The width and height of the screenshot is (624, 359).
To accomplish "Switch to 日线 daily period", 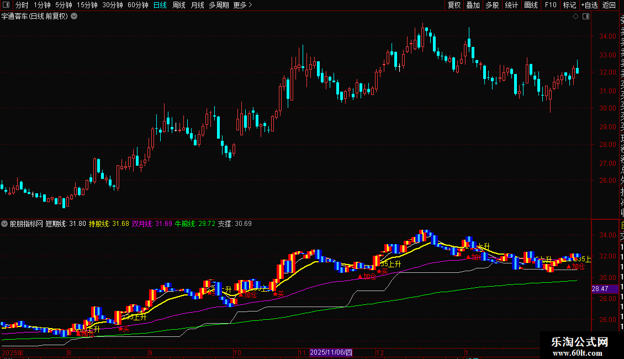I will [x=160, y=6].
